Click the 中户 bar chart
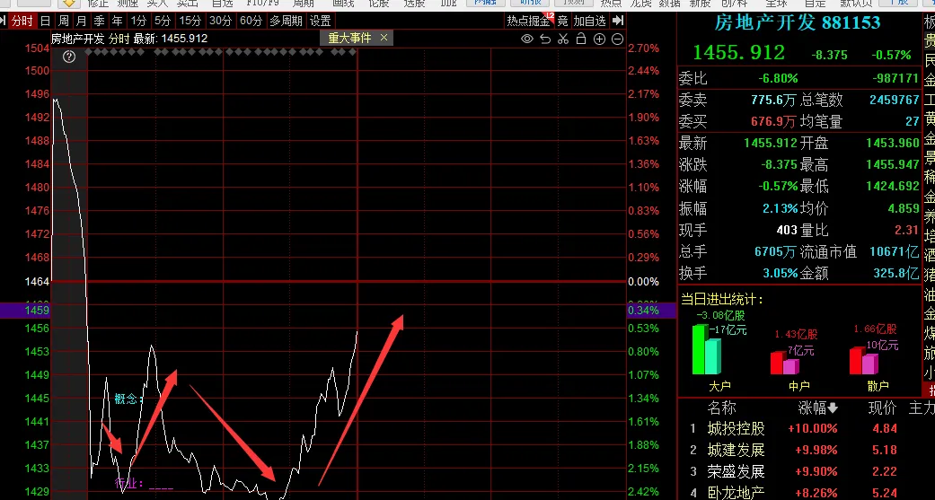 [x=785, y=363]
